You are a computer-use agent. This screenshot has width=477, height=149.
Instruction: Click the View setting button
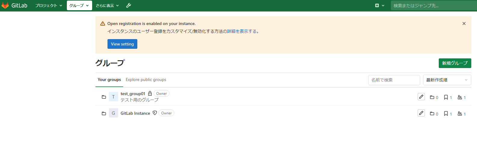122,44
